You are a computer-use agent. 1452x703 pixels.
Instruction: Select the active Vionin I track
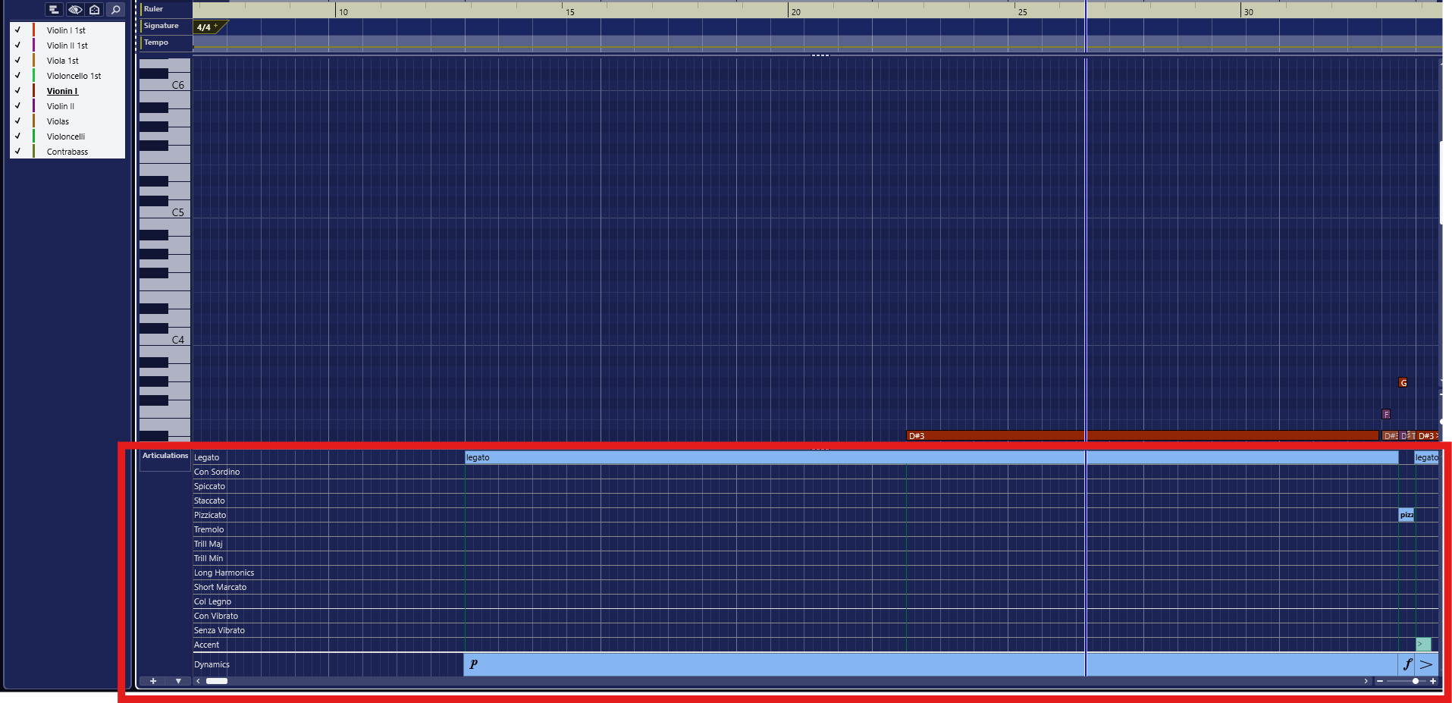pos(62,91)
